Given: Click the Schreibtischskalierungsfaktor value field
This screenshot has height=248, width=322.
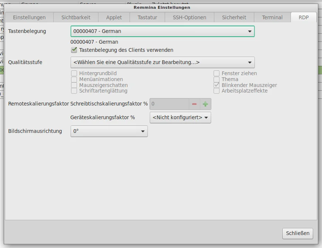Looking at the screenshot, I should pyautogui.click(x=169, y=104).
